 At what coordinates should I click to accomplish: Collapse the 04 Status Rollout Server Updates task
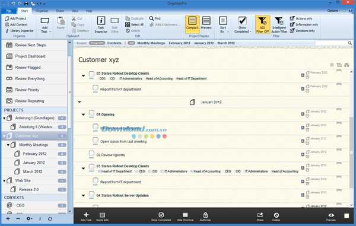coord(83,195)
